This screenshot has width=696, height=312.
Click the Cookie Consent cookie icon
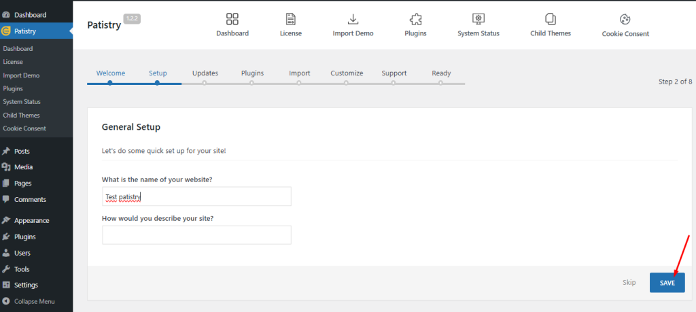(x=625, y=20)
